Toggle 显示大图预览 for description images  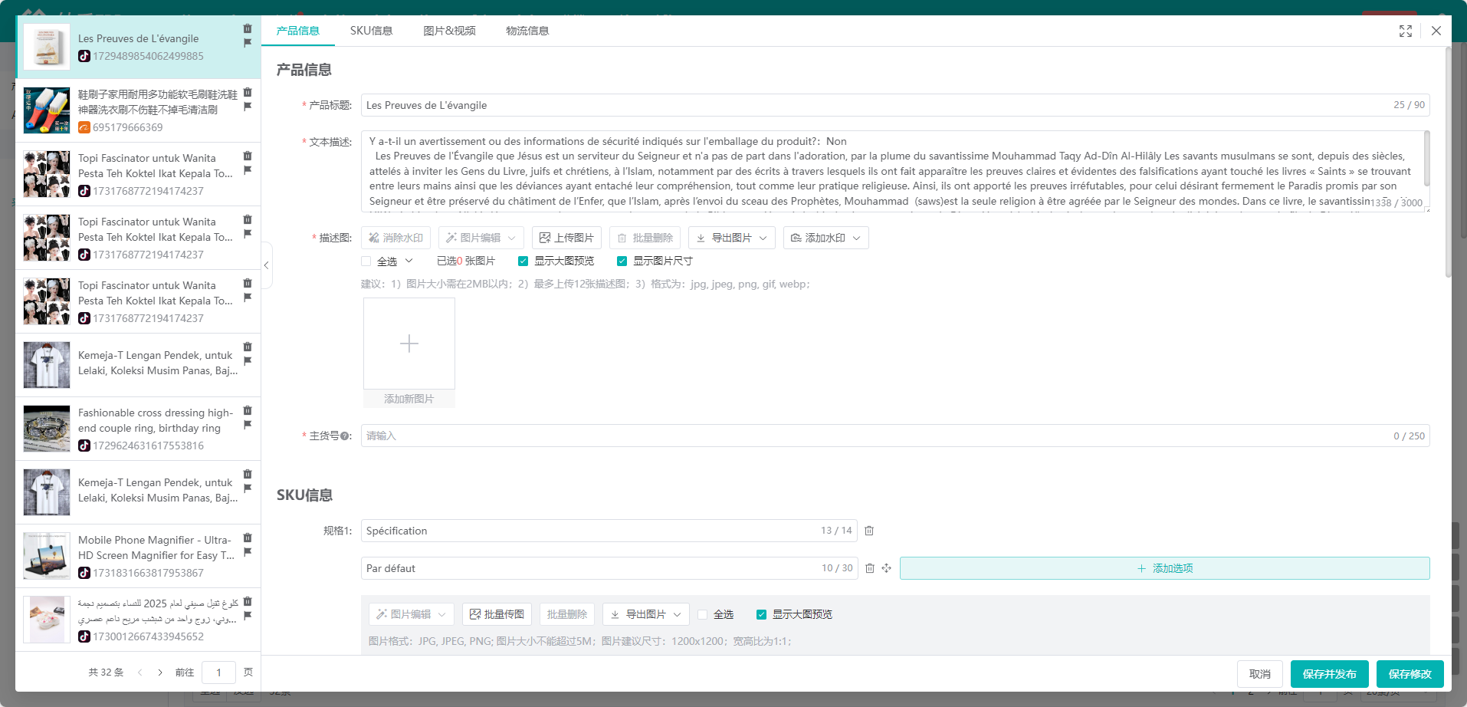tap(523, 261)
